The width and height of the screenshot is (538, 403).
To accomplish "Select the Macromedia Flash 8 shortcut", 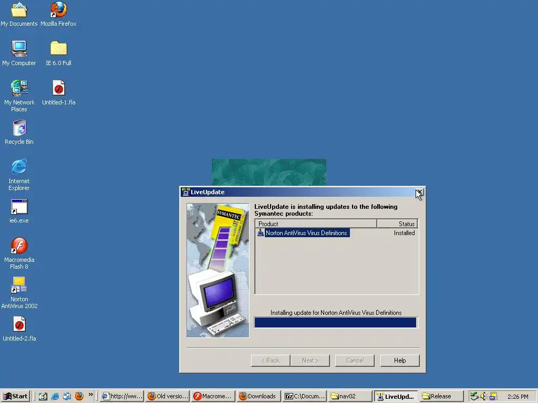I will pyautogui.click(x=19, y=253).
